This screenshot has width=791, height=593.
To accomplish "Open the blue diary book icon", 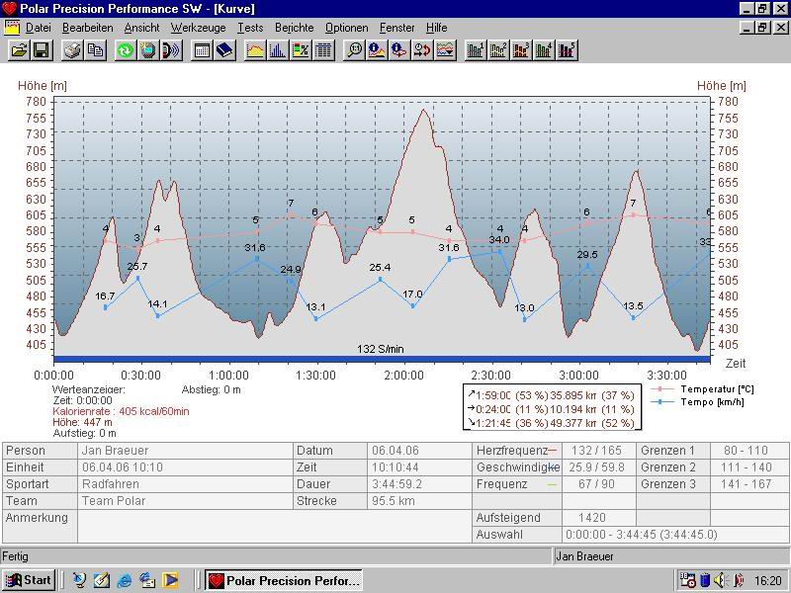I will (x=224, y=50).
